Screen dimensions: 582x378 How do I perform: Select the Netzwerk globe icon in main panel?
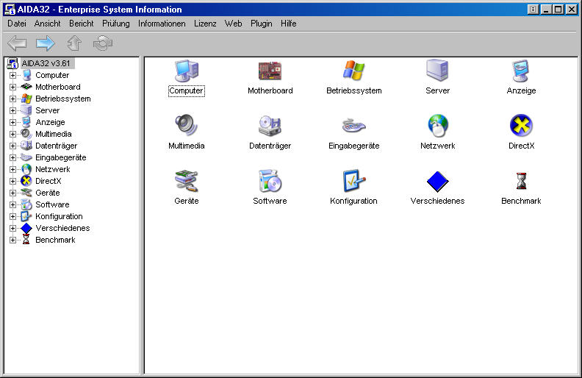pyautogui.click(x=437, y=126)
